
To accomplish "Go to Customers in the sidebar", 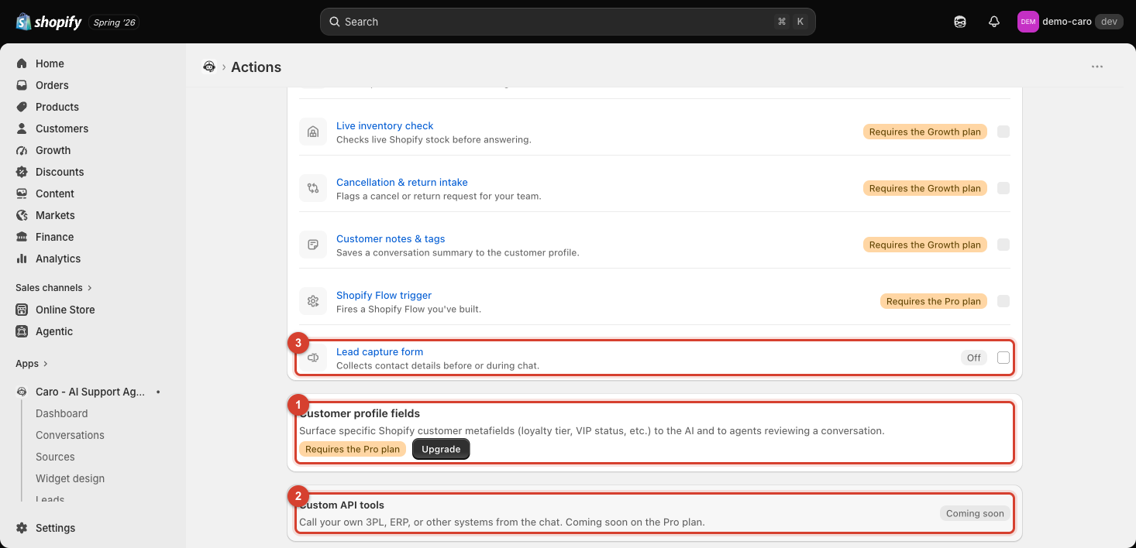I will 62,128.
